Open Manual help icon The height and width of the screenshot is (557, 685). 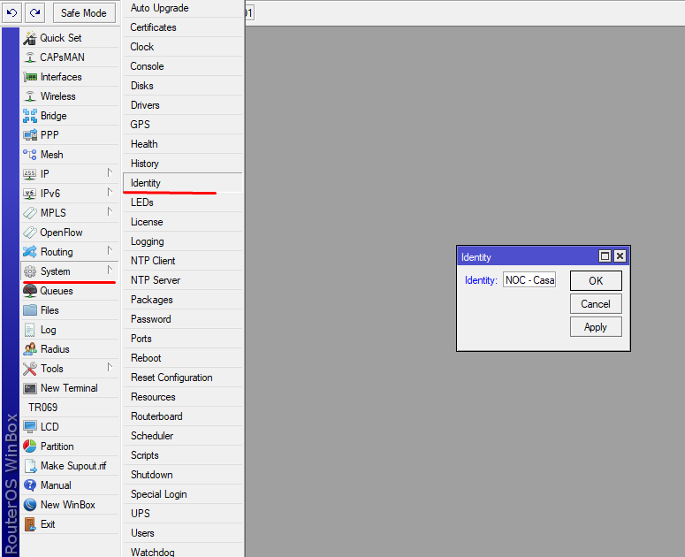coord(30,485)
